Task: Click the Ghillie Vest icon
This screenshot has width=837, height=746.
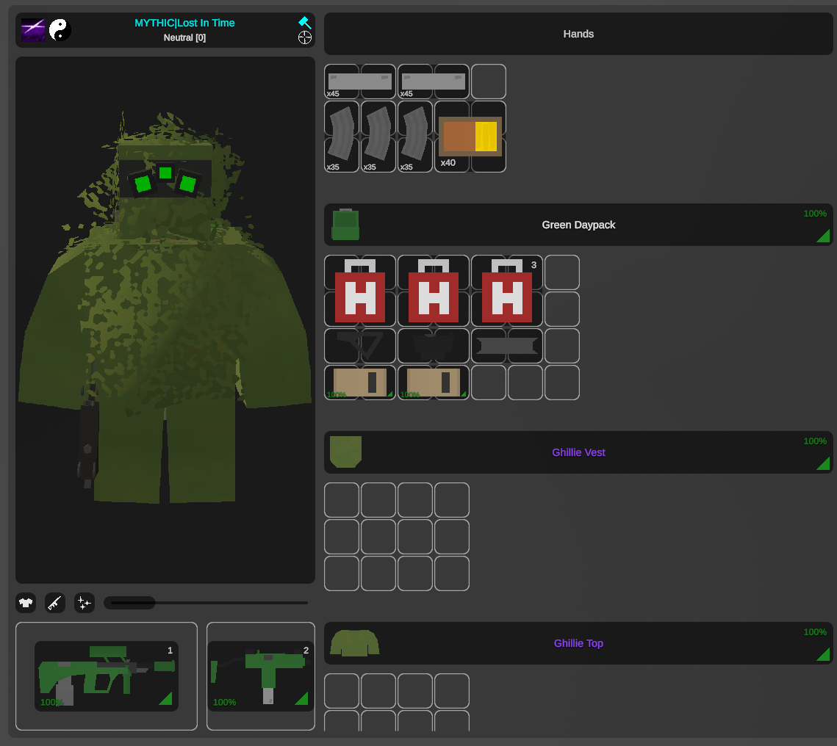Action: [x=345, y=452]
